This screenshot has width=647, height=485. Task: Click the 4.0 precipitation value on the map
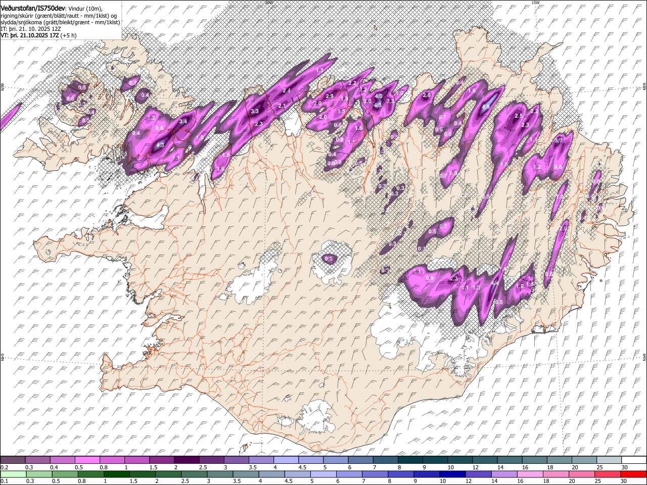click(x=379, y=96)
